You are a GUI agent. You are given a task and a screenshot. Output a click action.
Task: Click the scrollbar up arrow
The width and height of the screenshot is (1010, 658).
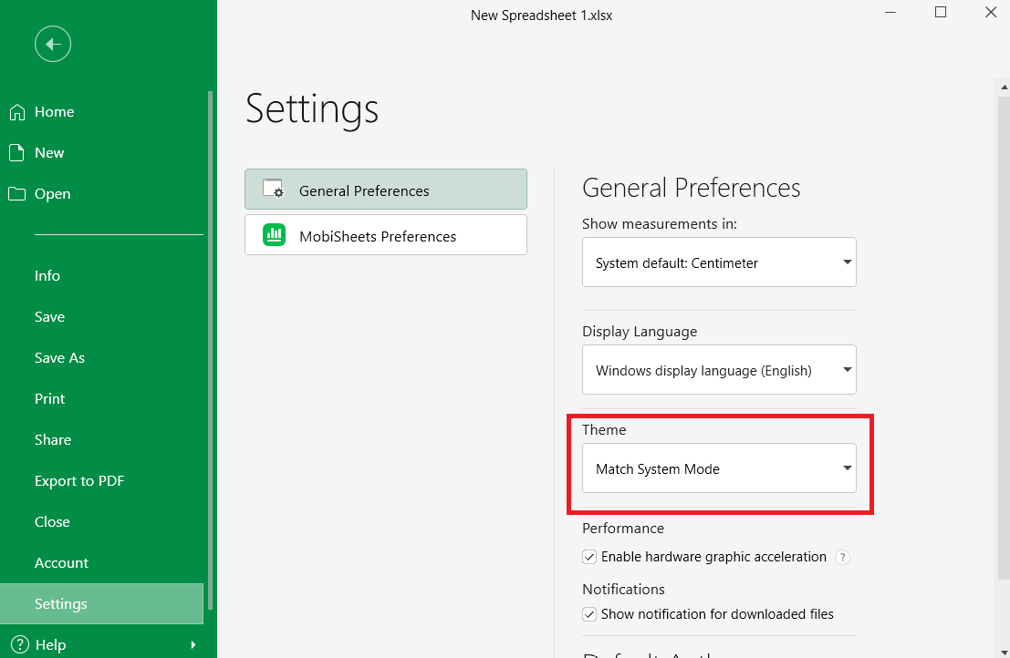(x=1005, y=87)
